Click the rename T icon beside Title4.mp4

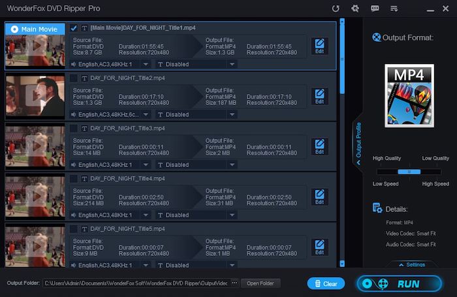[84, 179]
